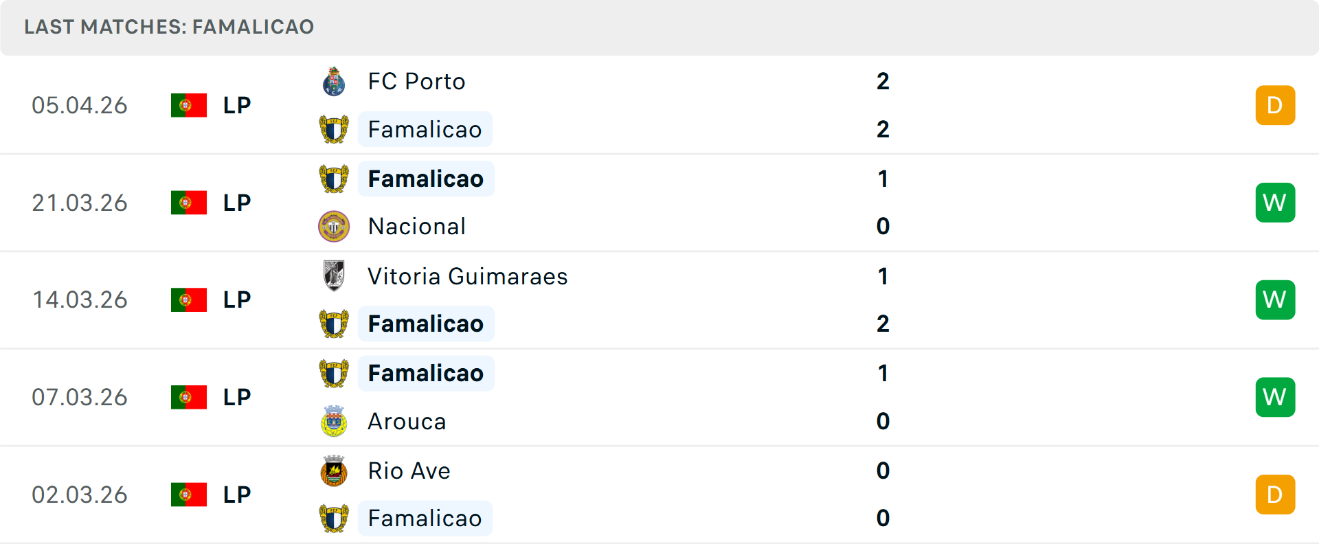Open the Vitoria Guimaraes team link
1319x544 pixels.
467,276
